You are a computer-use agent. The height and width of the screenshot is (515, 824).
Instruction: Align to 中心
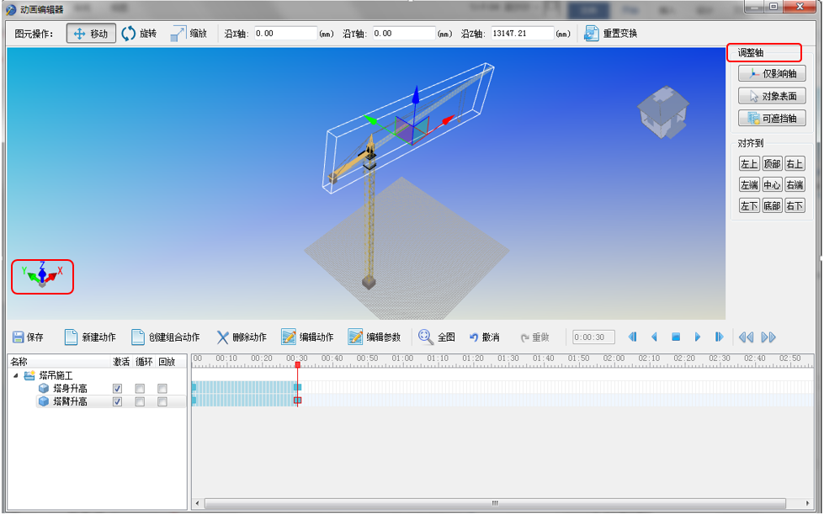pyautogui.click(x=772, y=185)
